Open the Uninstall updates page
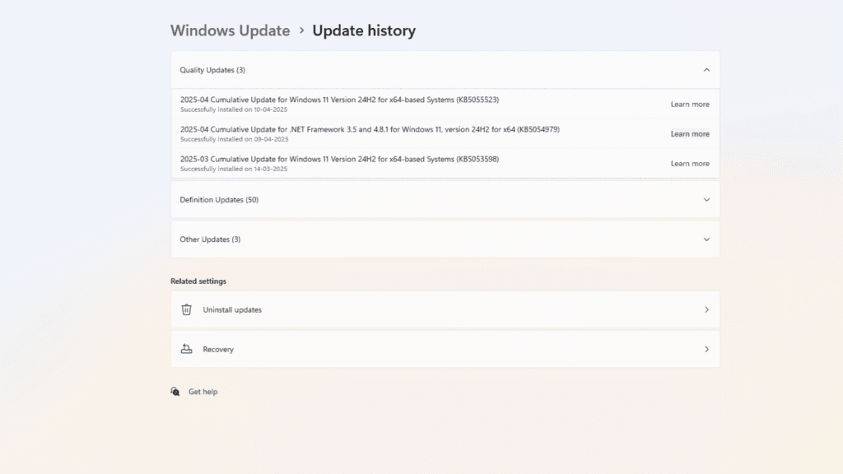This screenshot has height=474, width=843. tap(445, 309)
